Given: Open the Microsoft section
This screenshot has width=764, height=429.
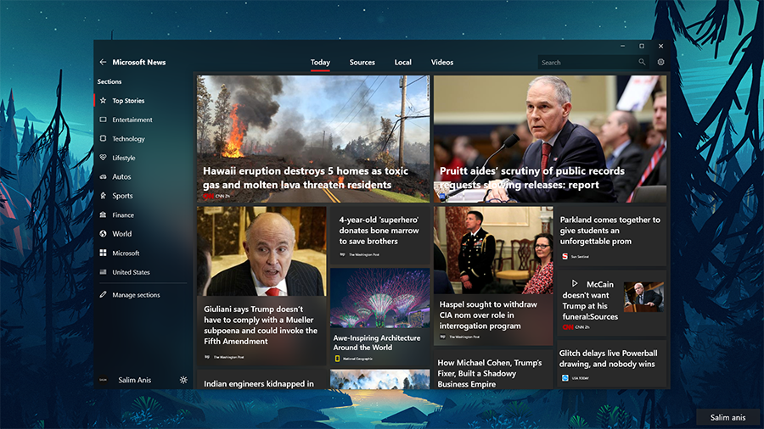Looking at the screenshot, I should click(126, 253).
